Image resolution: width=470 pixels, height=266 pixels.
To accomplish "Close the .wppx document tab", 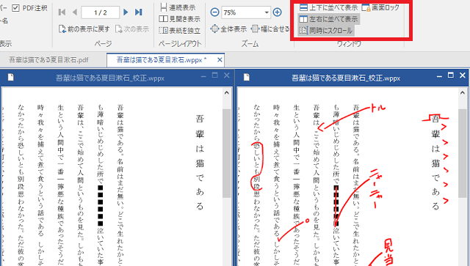I will tap(220, 60).
